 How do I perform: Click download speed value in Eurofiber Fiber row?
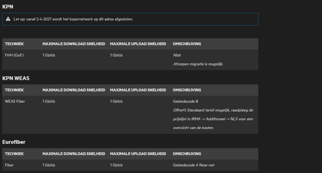tap(49, 165)
